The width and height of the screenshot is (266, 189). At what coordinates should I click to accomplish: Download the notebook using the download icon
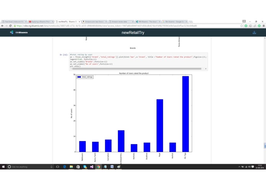click(x=254, y=33)
